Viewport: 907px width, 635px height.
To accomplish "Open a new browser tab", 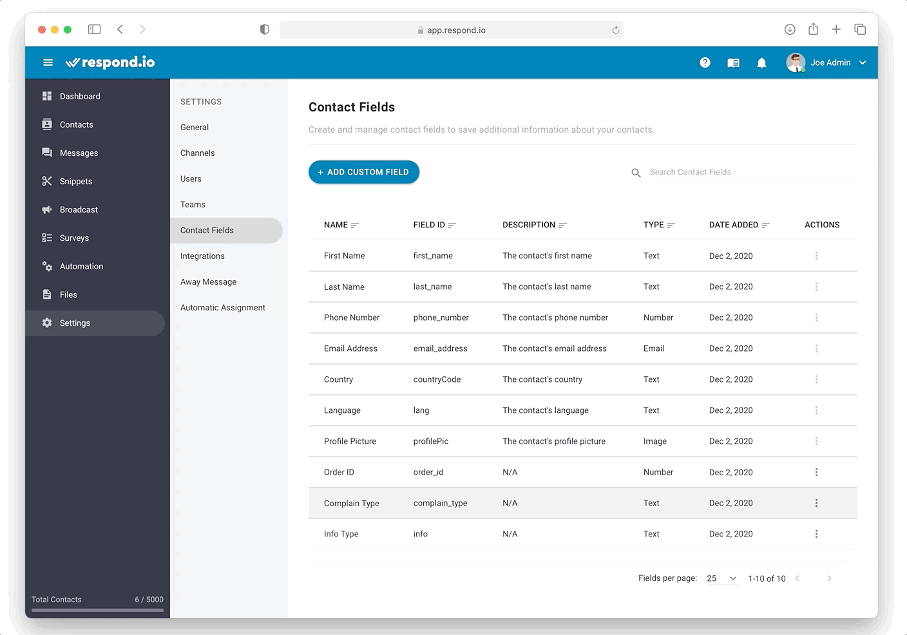I will (836, 29).
